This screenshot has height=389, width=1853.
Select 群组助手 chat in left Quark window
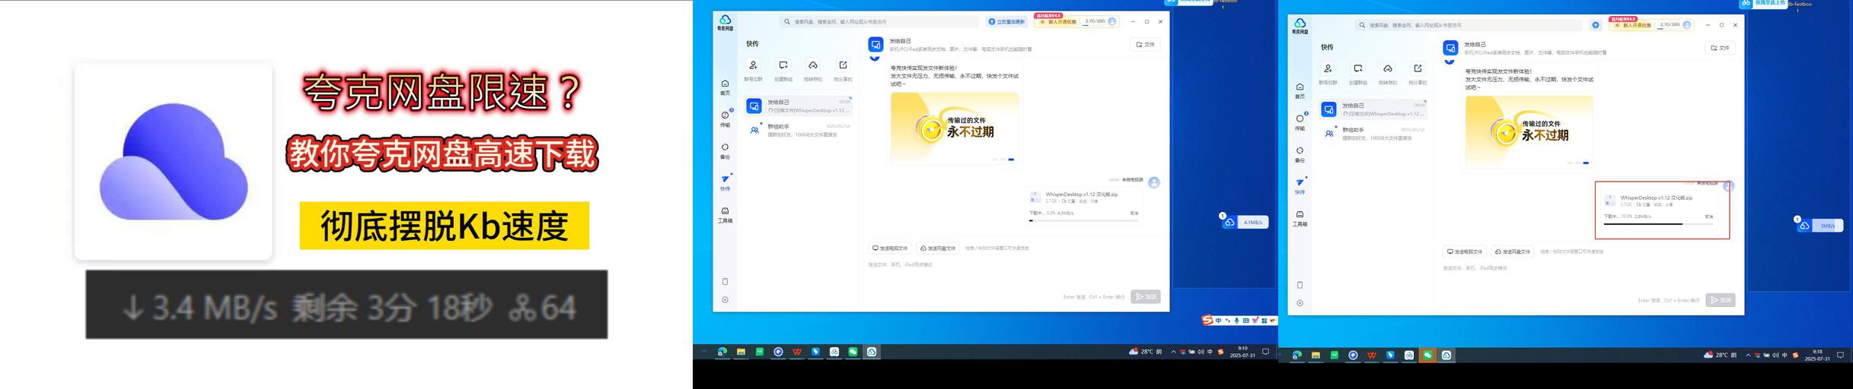[798, 130]
